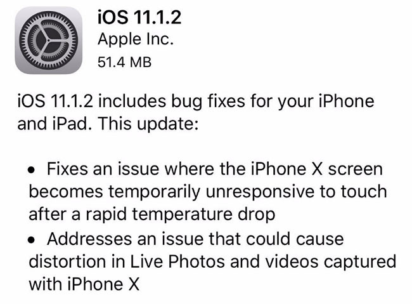Click the second bullet point dot
The image size is (412, 304).
tap(32, 240)
